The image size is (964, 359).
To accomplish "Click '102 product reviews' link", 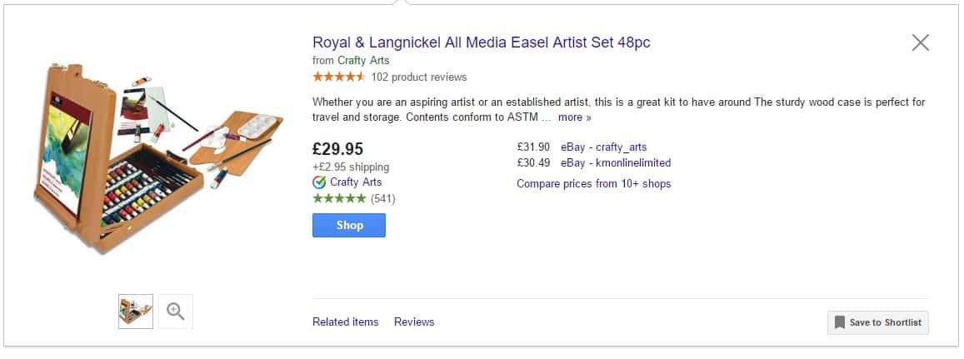I will pos(418,77).
